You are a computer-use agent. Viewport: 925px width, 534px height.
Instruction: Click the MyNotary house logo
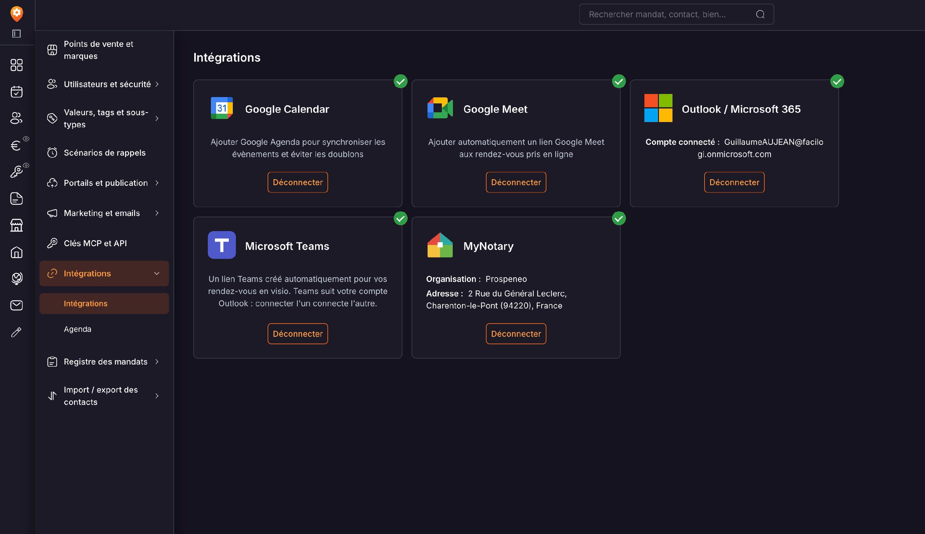pos(440,245)
